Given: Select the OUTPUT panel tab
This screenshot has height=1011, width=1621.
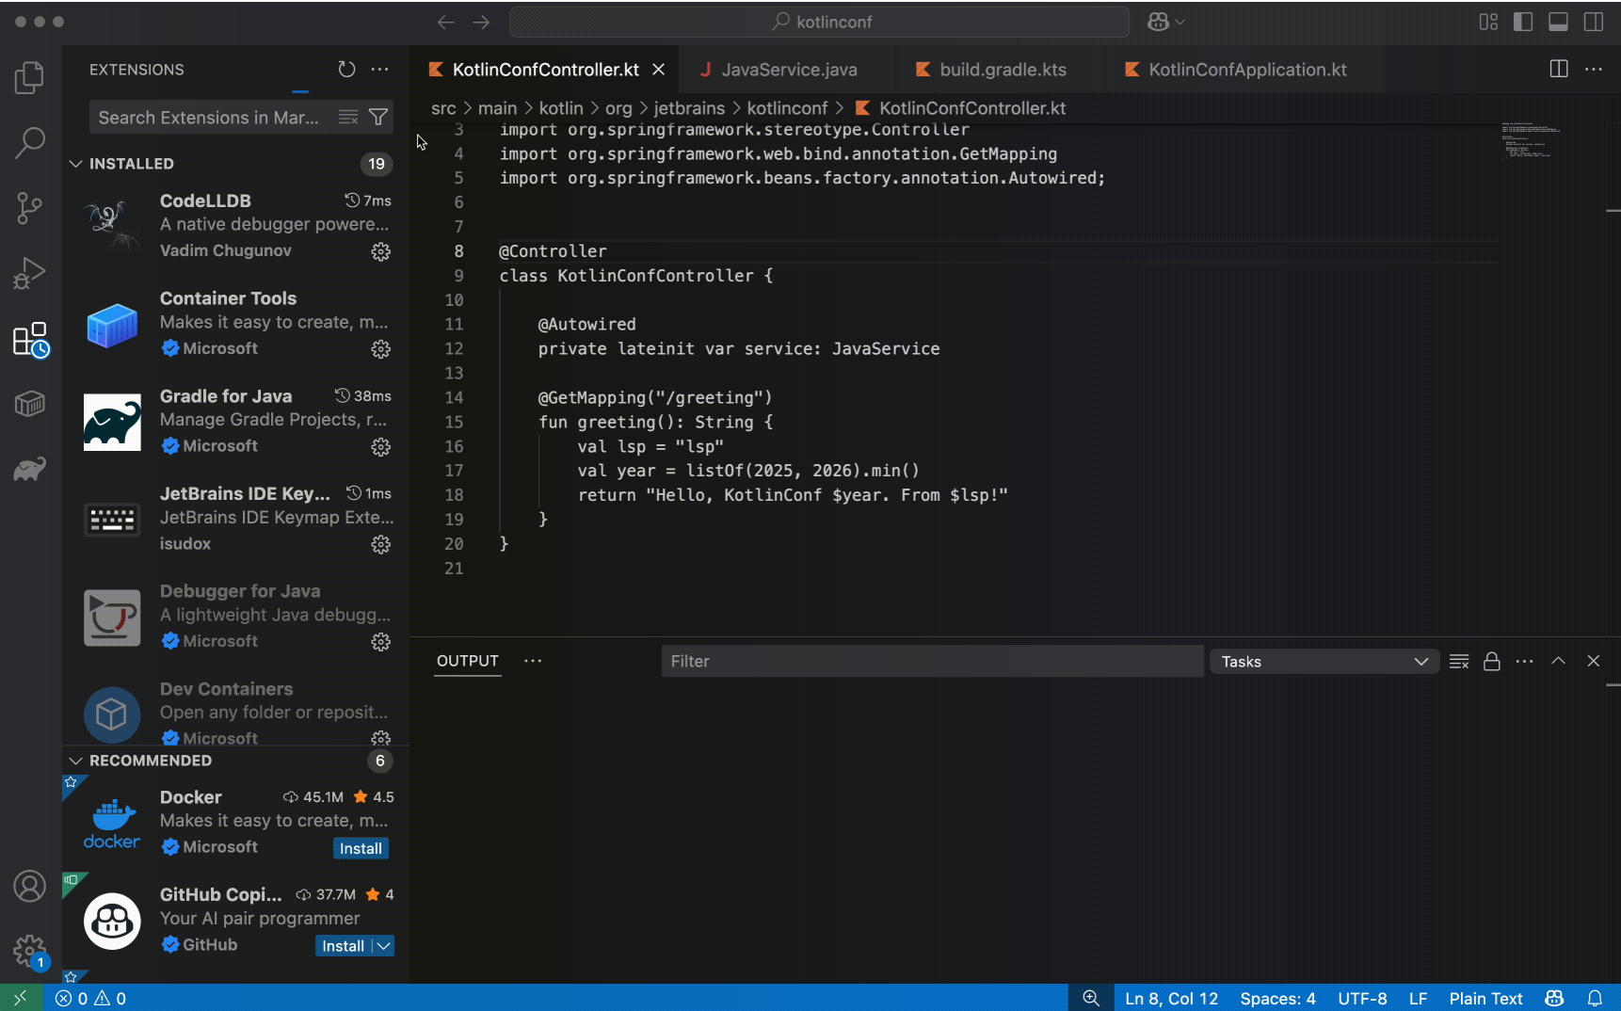Looking at the screenshot, I should (468, 661).
